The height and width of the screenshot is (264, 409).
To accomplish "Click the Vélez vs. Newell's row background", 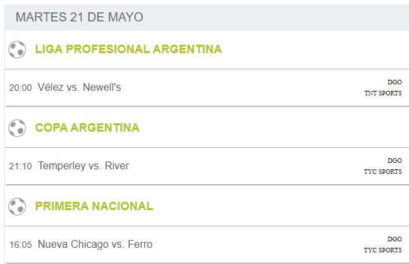I will pos(207,88).
